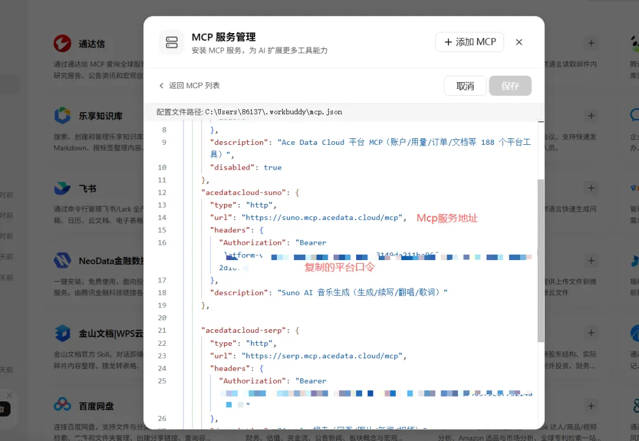Screen dimensions: 639x441
Task: Click the 飞书 icon in background list
Action: point(62,188)
